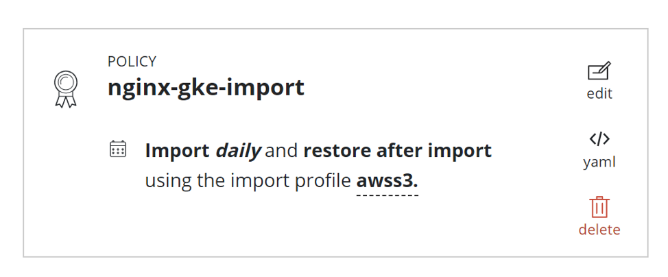Open the yaml code brackets icon

pyautogui.click(x=599, y=139)
